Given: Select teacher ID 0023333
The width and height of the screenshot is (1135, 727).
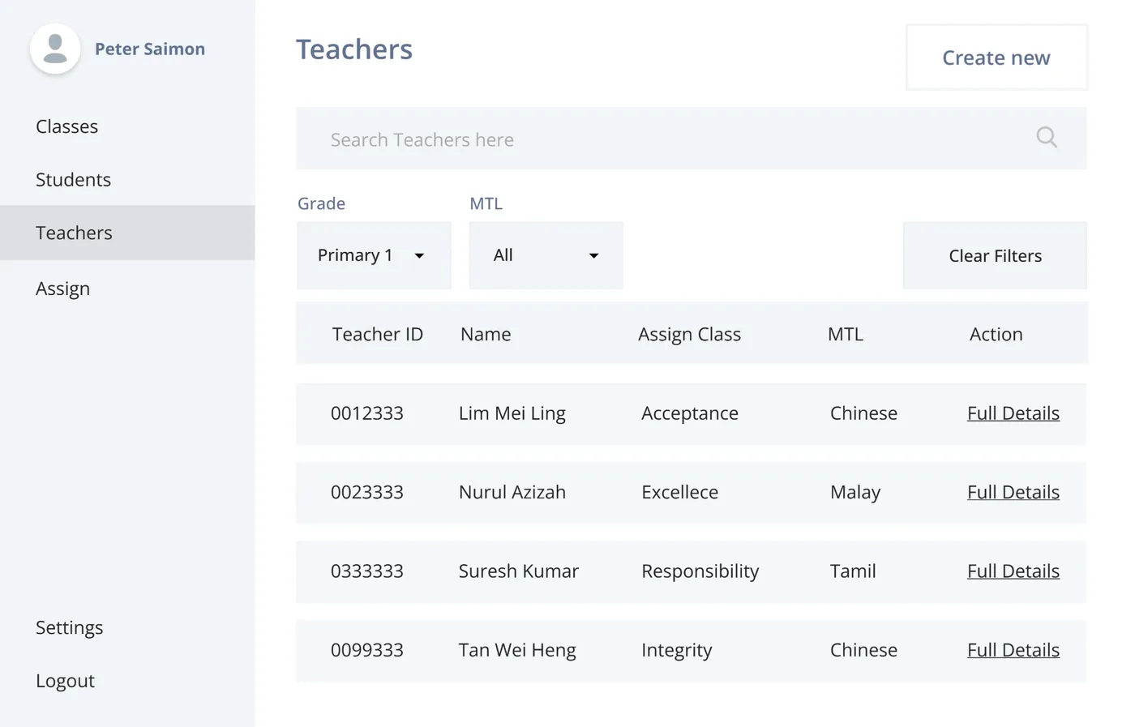Looking at the screenshot, I should [366, 492].
